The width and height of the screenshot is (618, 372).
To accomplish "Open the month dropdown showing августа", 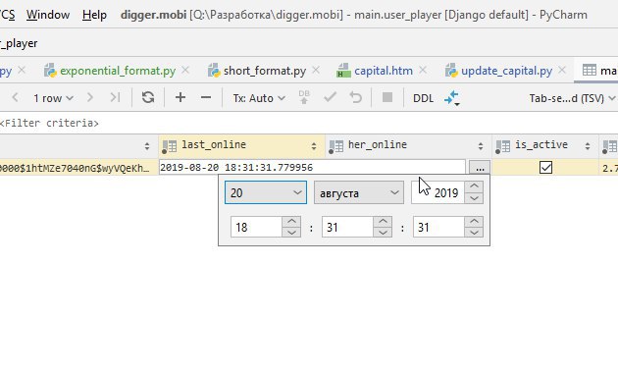I will pos(359,192).
